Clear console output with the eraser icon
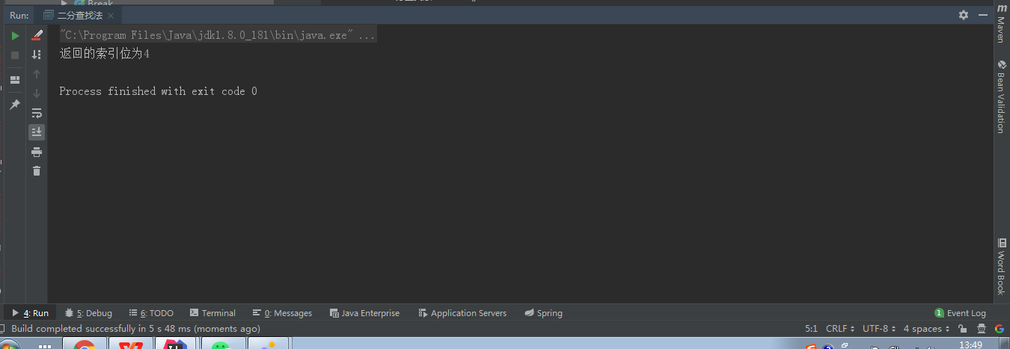Screen dimensions: 1010x349 coord(37,35)
